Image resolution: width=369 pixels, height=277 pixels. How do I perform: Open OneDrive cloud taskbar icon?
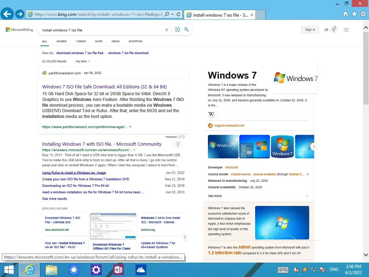coord(141,270)
